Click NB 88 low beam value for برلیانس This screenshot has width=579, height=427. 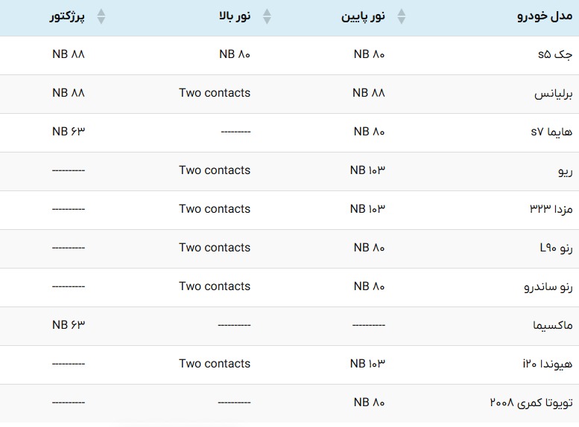369,93
